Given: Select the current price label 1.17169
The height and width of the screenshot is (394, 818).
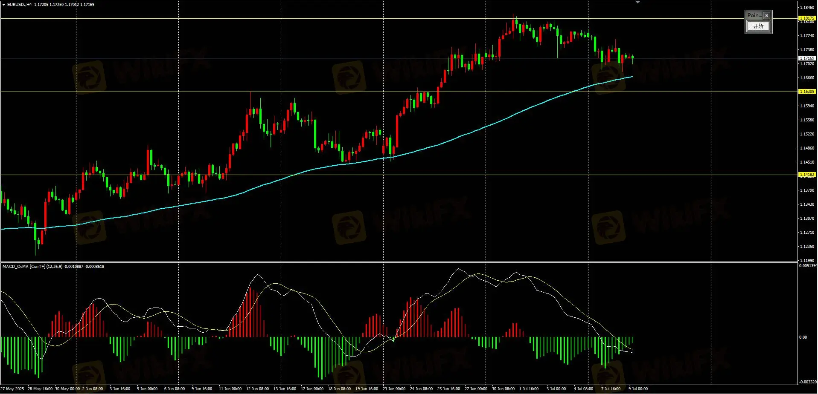Looking at the screenshot, I should (x=807, y=58).
